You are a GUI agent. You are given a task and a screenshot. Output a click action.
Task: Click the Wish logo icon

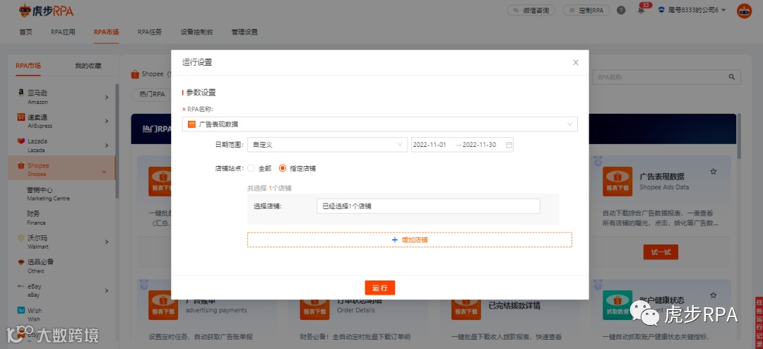tap(21, 310)
